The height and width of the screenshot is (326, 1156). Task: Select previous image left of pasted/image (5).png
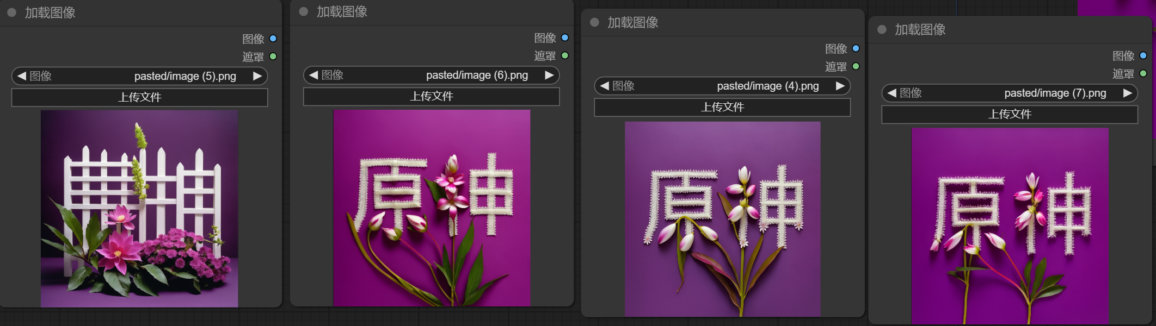22,76
